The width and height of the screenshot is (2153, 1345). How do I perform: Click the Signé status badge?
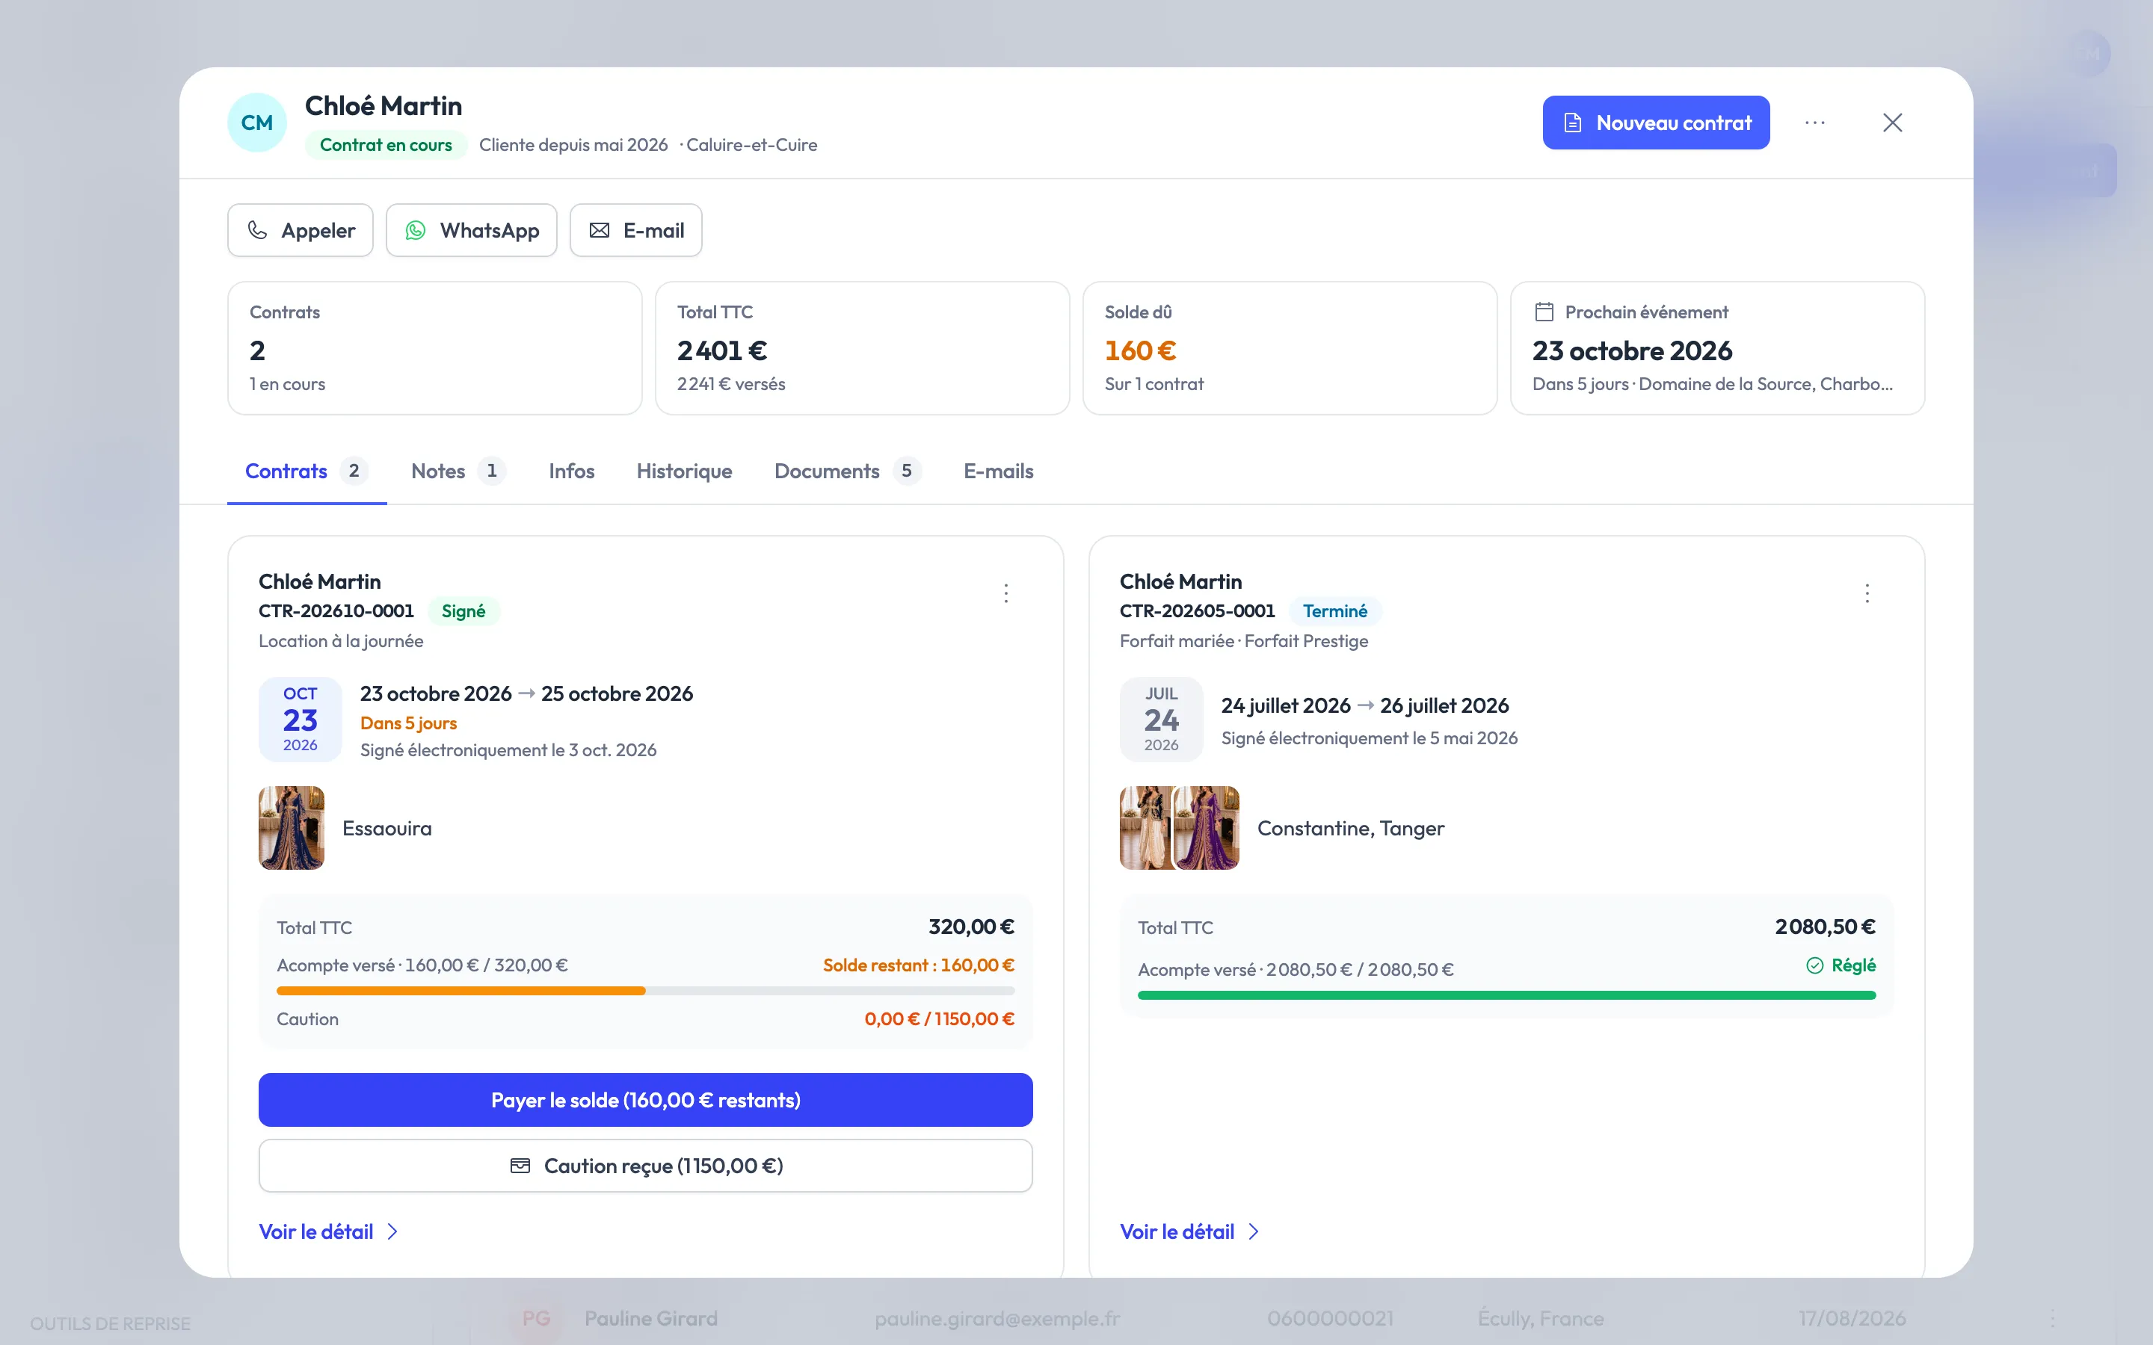pos(463,611)
